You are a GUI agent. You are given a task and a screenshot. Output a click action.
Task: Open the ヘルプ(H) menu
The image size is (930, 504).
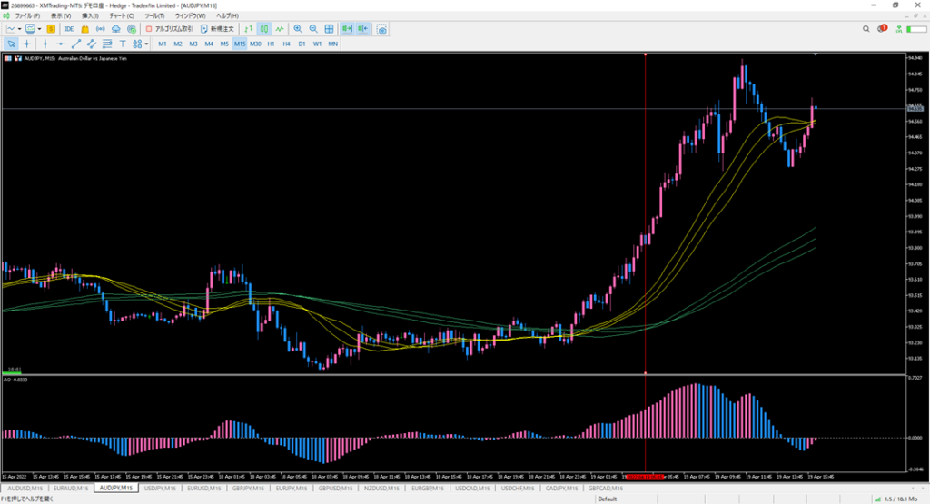point(227,16)
